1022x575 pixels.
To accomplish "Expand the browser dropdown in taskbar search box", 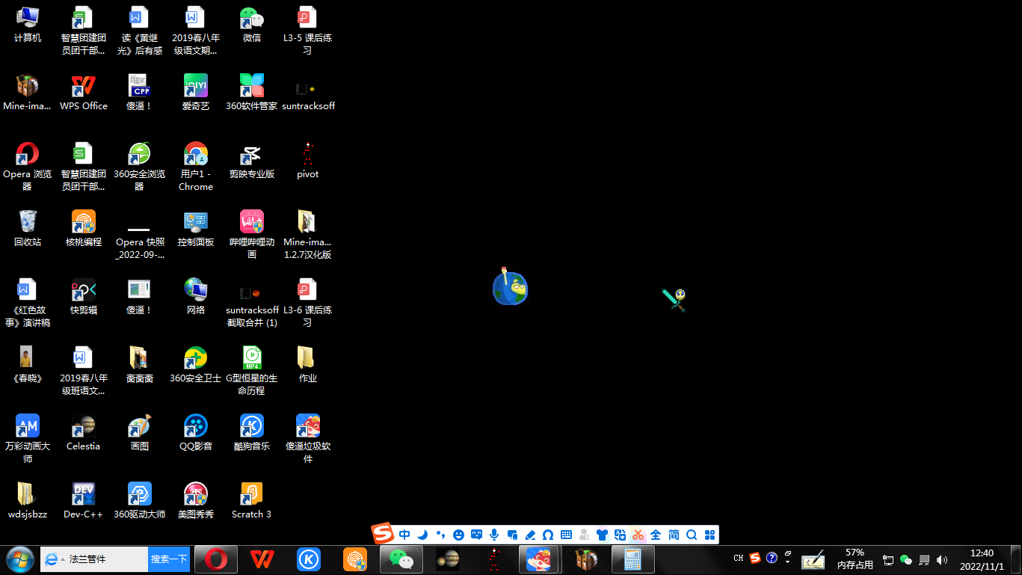I will (x=61, y=559).
